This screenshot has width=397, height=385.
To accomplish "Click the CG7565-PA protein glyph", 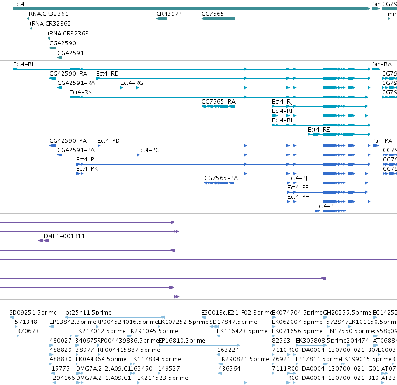I will 219,183.
